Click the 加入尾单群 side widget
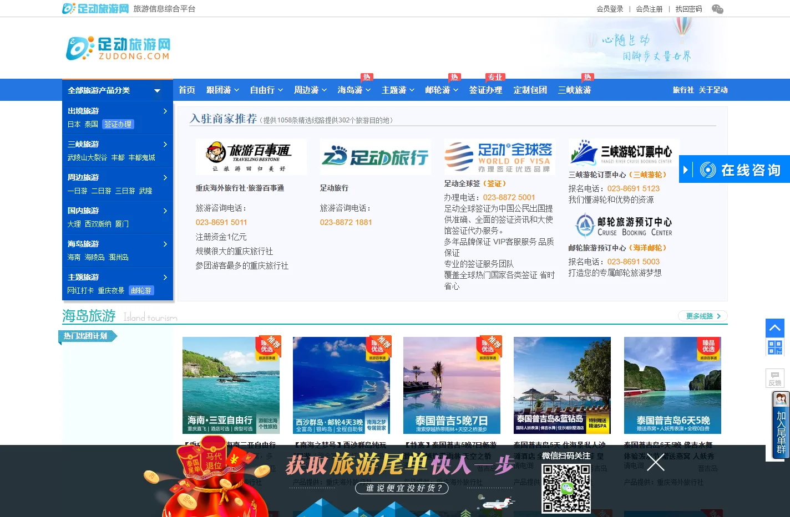 click(781, 426)
